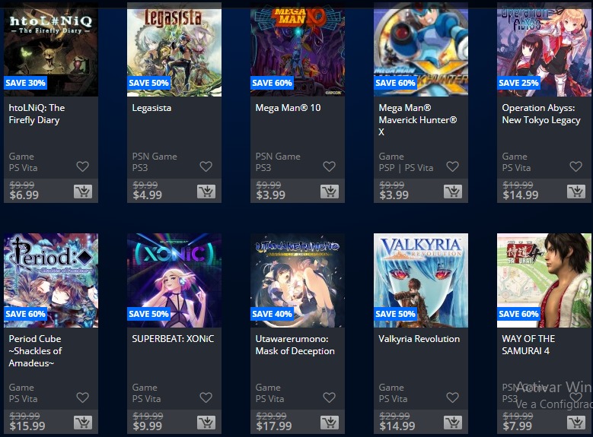Add Mega Man 10 to cart

point(330,192)
